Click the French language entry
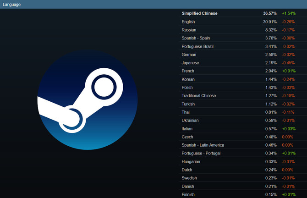 coord(243,71)
